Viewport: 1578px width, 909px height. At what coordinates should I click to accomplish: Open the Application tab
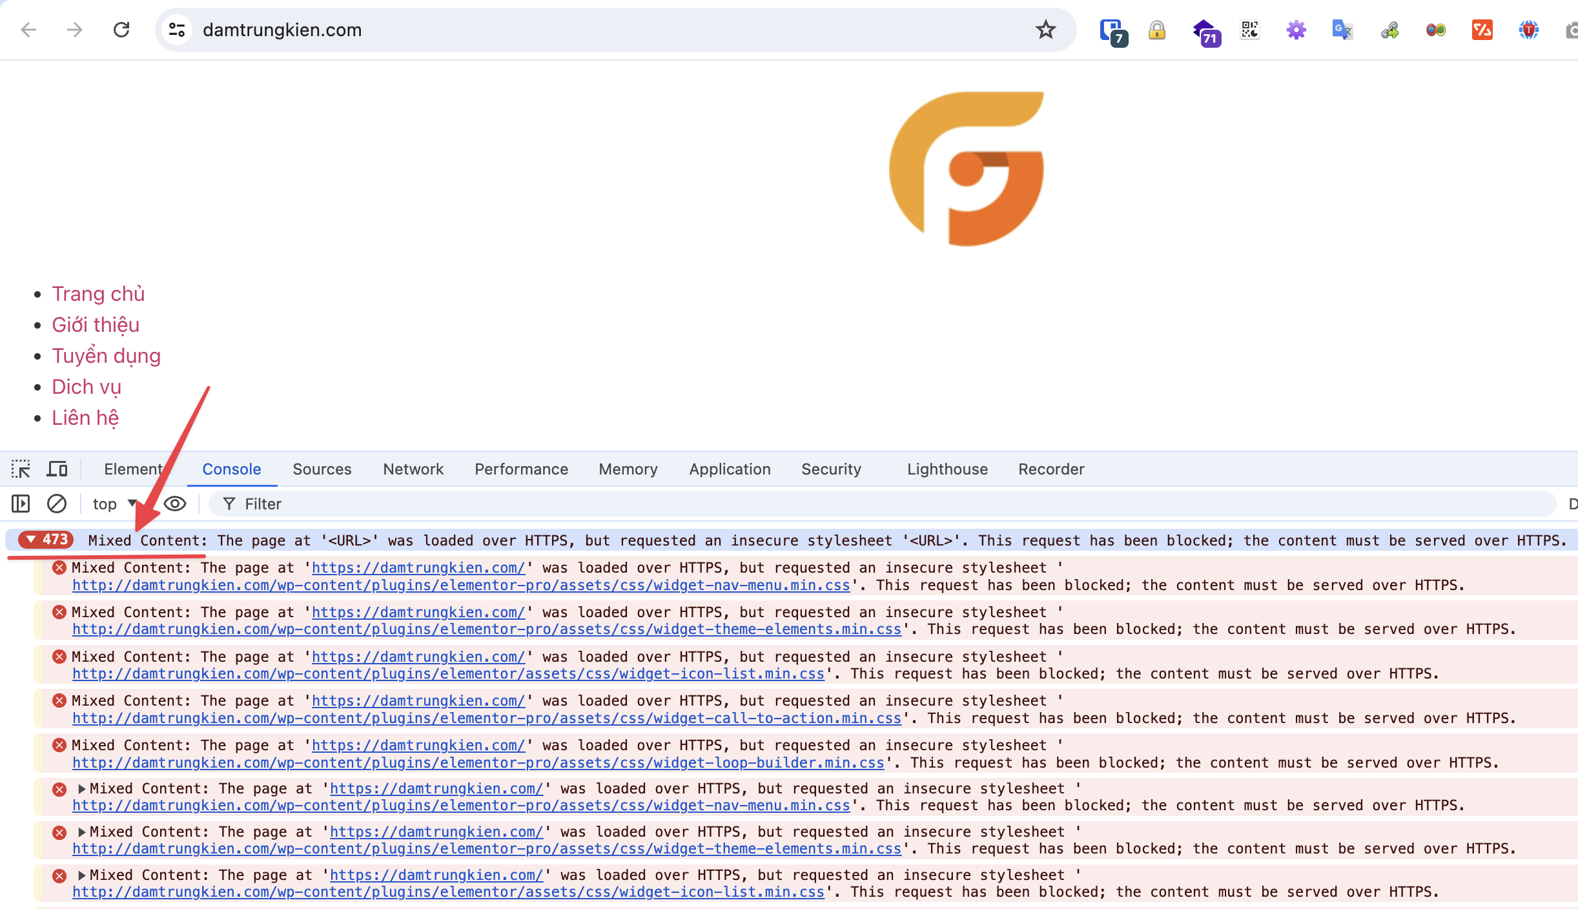point(730,469)
